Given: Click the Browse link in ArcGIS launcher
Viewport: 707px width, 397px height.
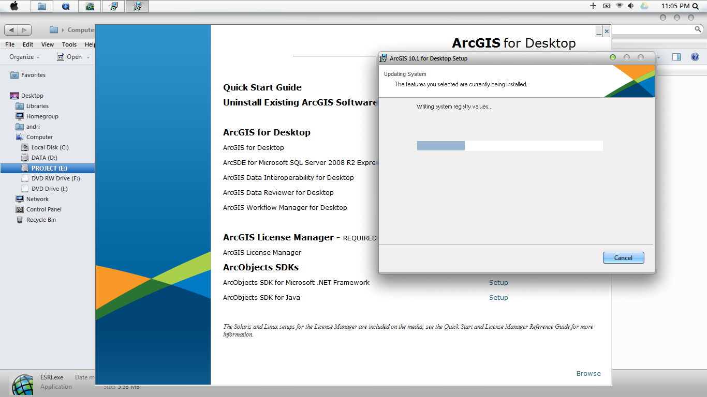Looking at the screenshot, I should pos(588,373).
